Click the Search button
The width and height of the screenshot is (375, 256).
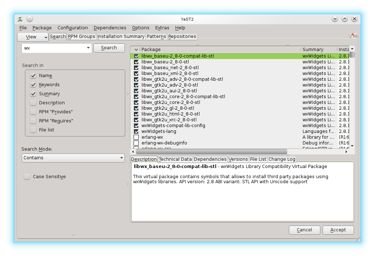[x=109, y=48]
